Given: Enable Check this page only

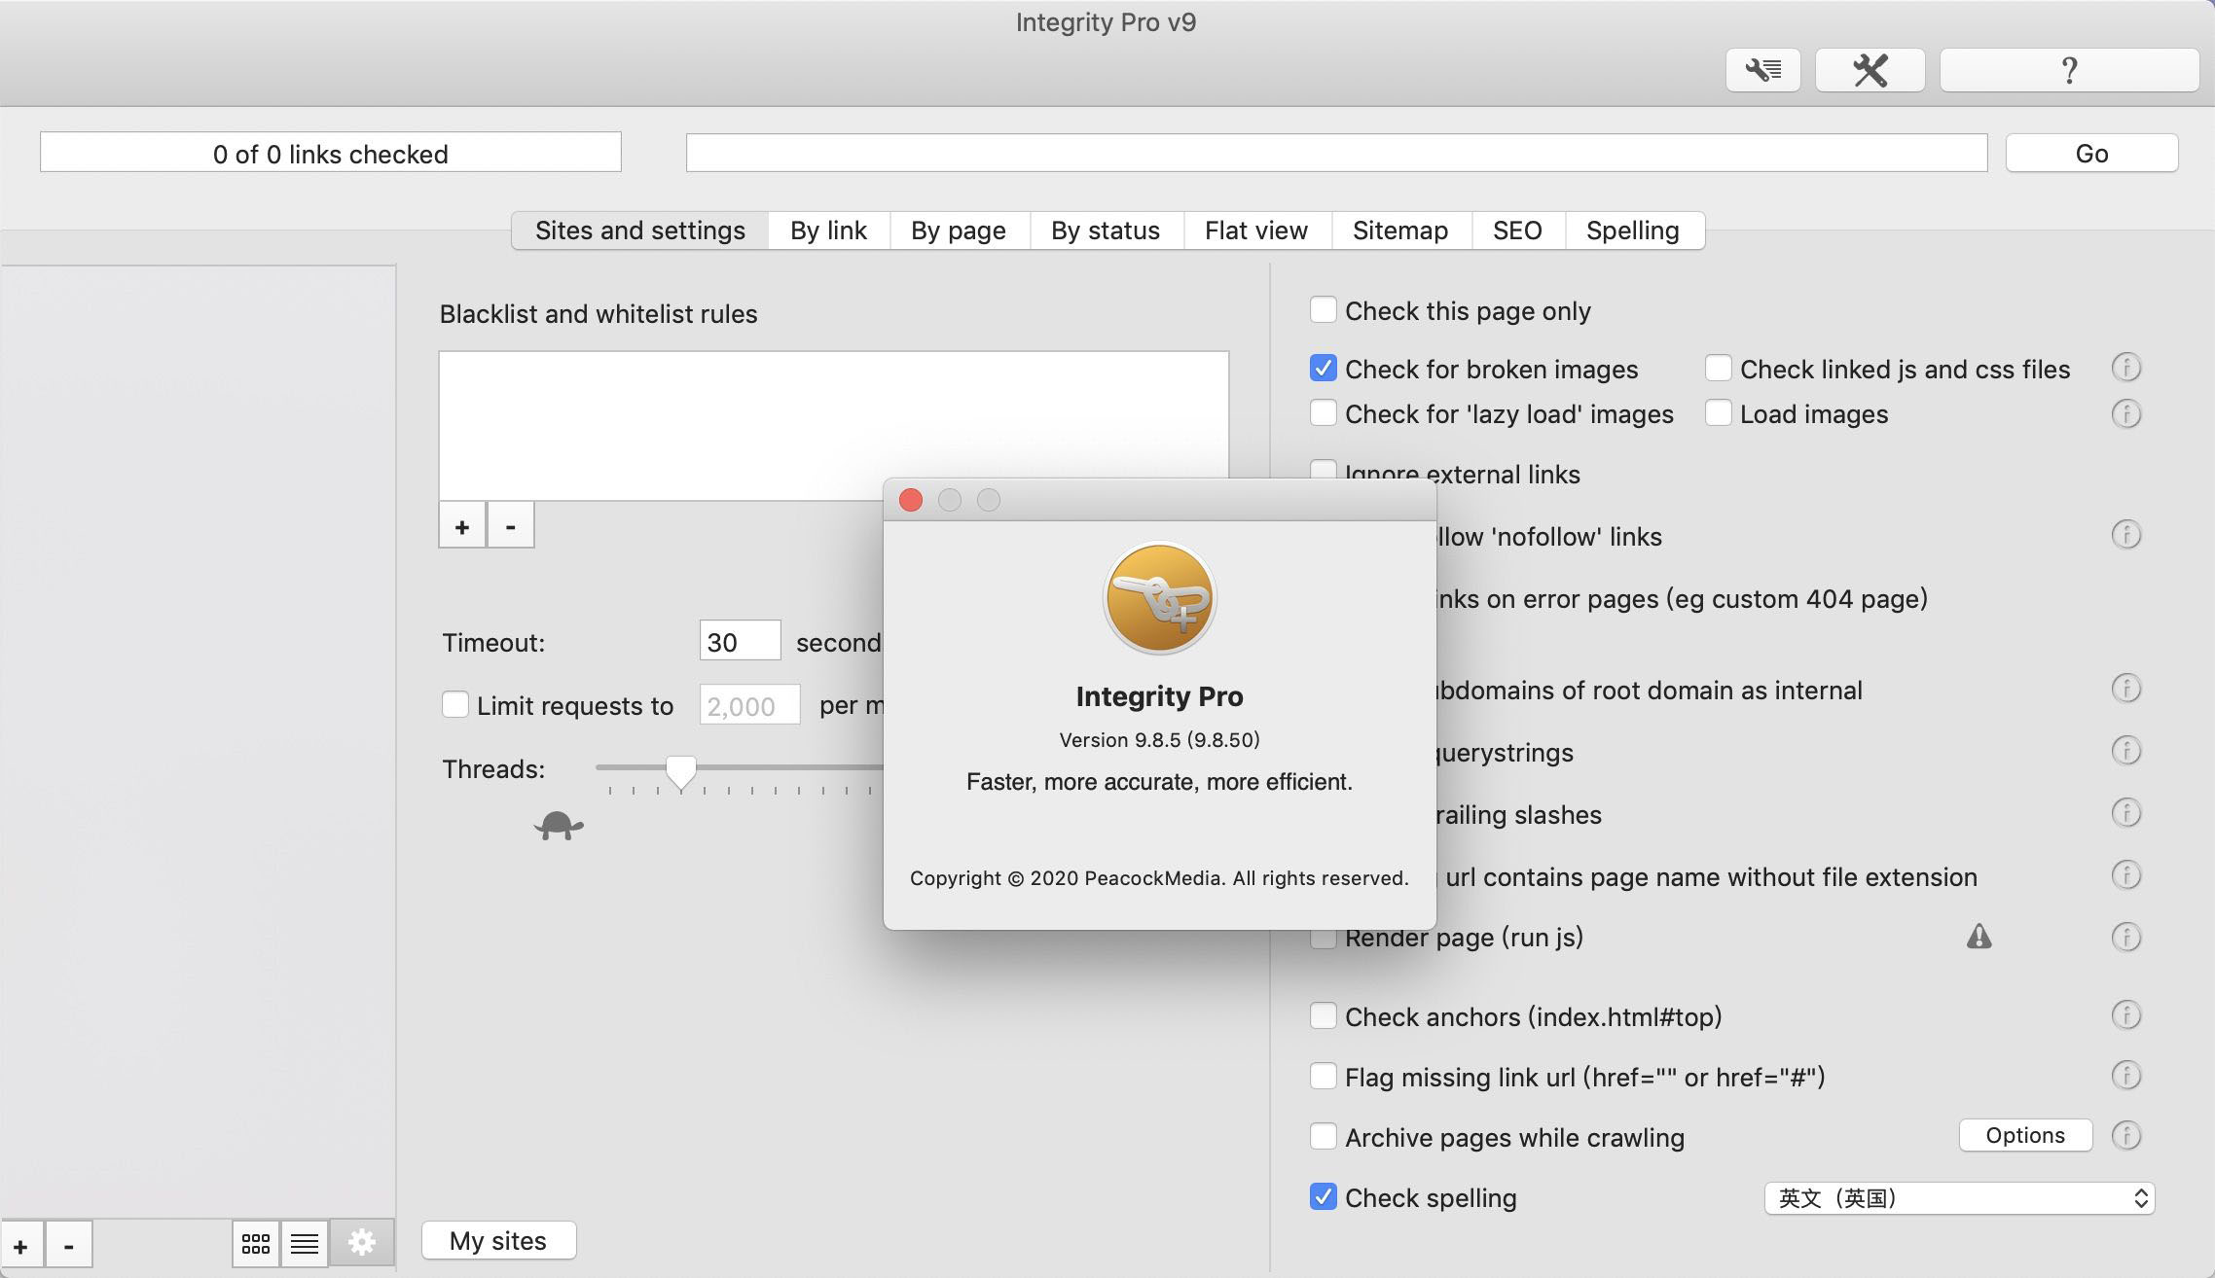Looking at the screenshot, I should click(1323, 310).
